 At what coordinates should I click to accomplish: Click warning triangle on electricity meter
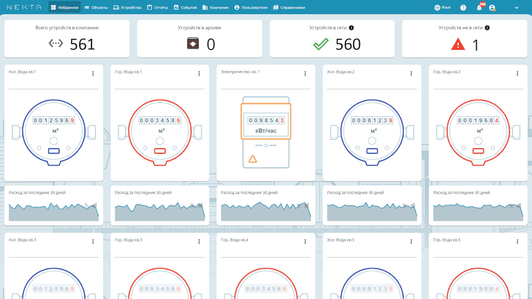point(253,159)
